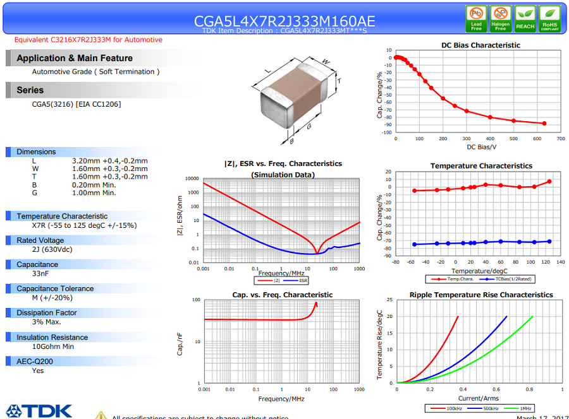Click the 'Capacitance Tolerance' heading
The height and width of the screenshot is (419, 569).
pos(55,288)
